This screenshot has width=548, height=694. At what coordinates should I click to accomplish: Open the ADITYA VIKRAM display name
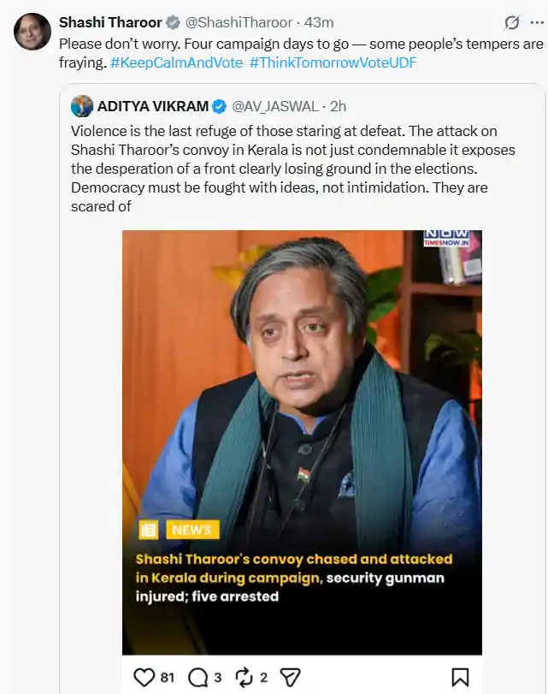coord(152,106)
